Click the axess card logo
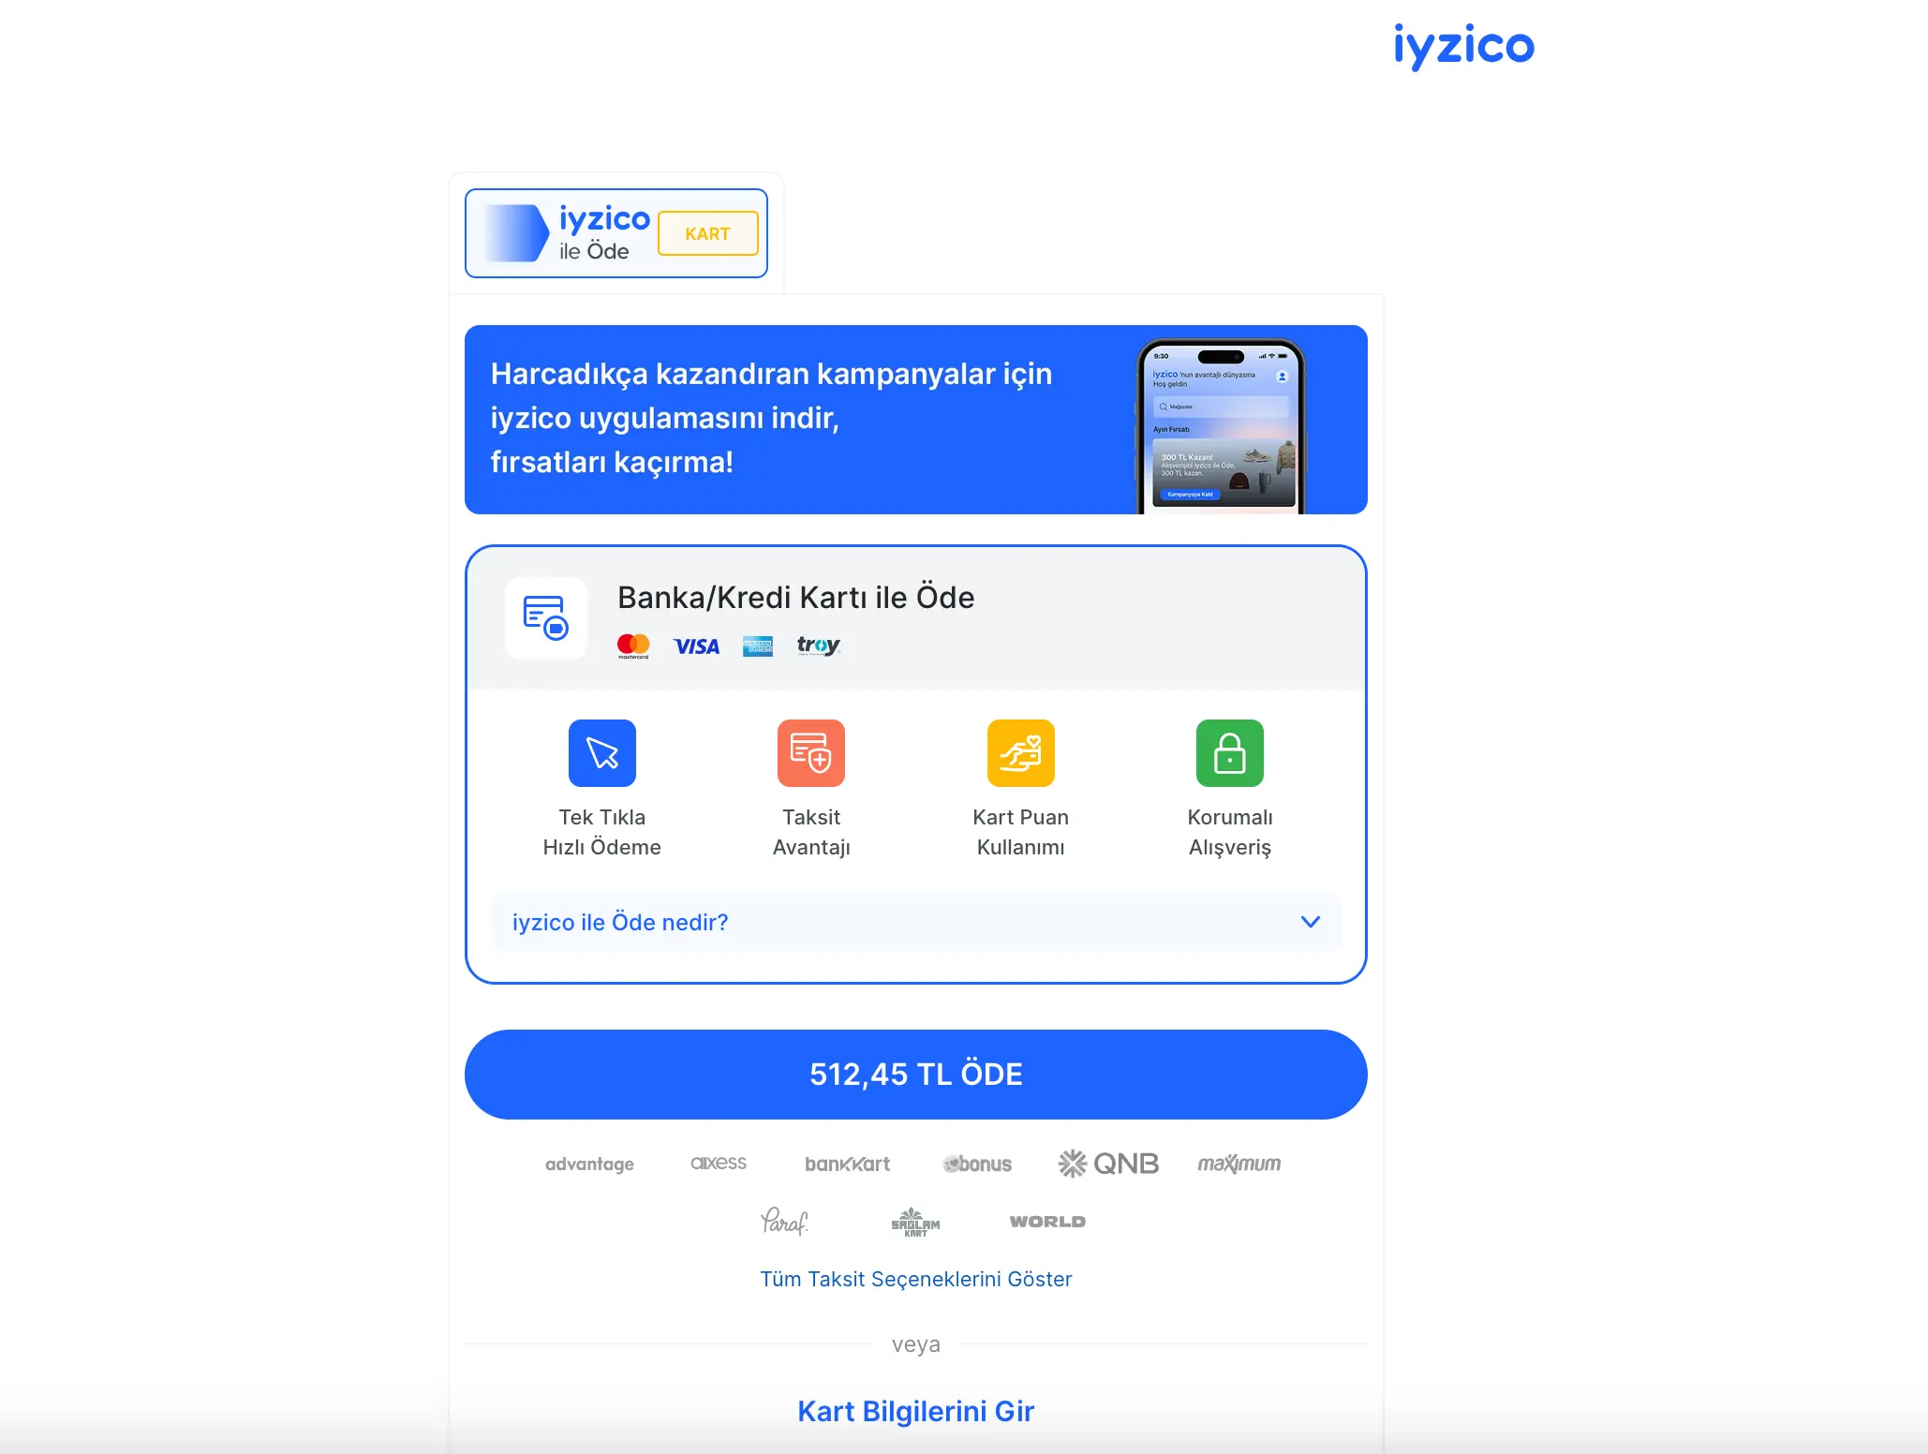This screenshot has width=1928, height=1454. 719,1163
